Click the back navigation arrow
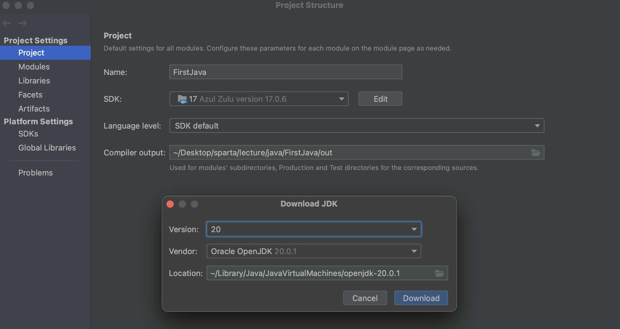 tap(6, 23)
